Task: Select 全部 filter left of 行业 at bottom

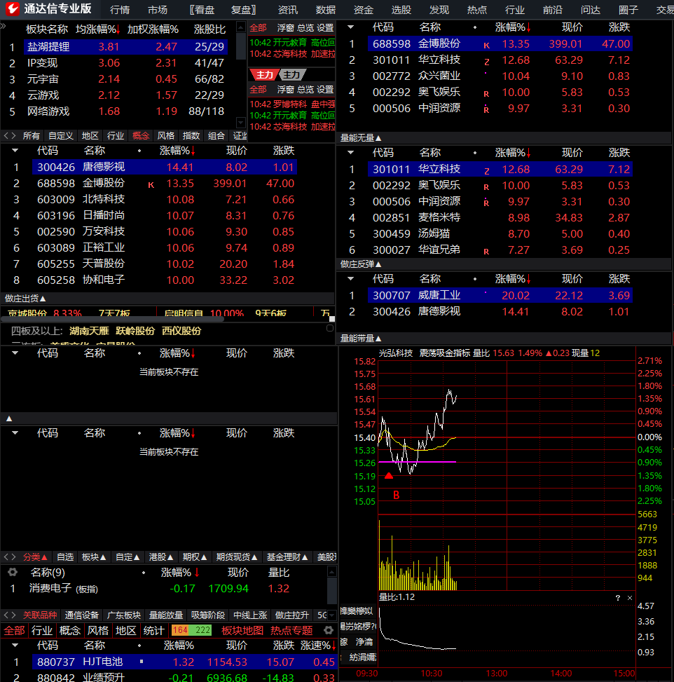Action: [x=14, y=630]
